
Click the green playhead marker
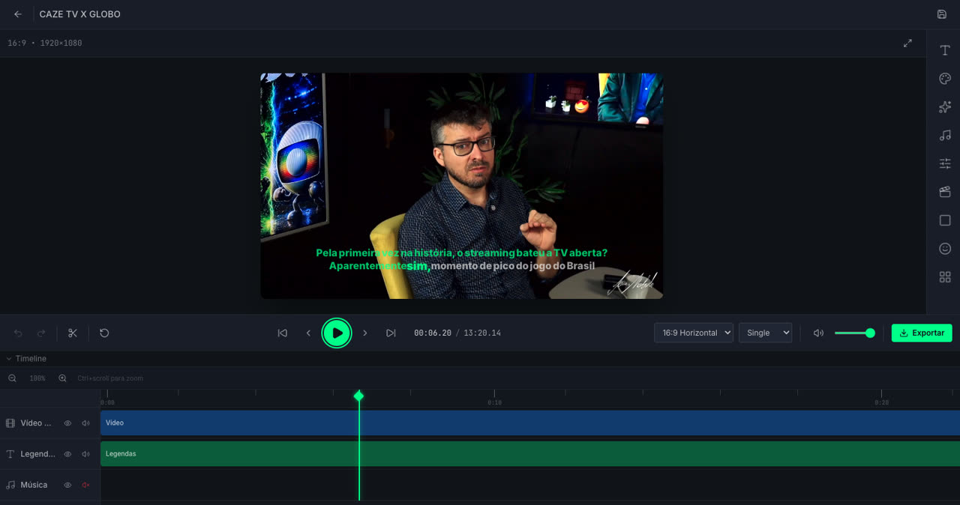(x=358, y=396)
